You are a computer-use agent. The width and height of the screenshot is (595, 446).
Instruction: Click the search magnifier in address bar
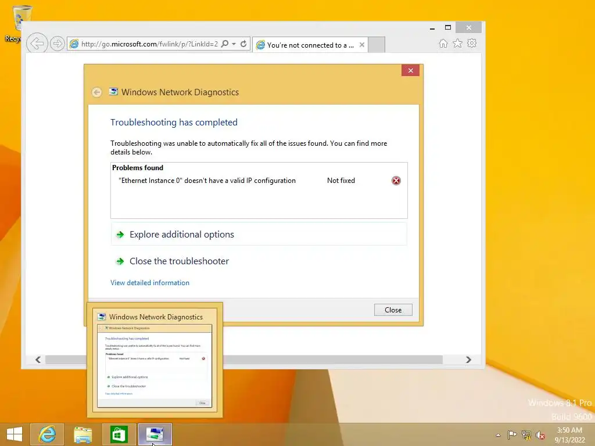(225, 44)
